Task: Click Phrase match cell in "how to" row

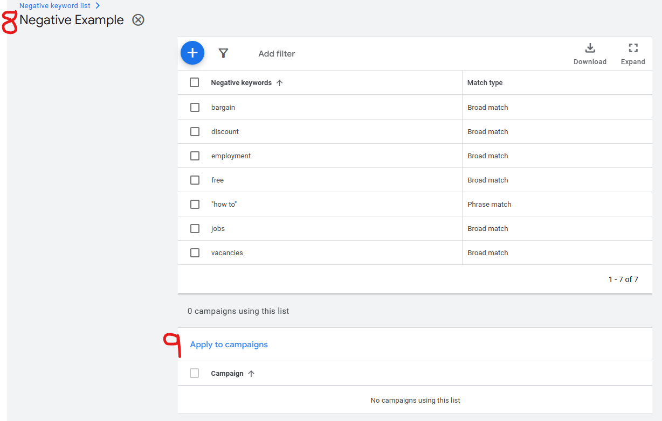Action: click(x=489, y=204)
